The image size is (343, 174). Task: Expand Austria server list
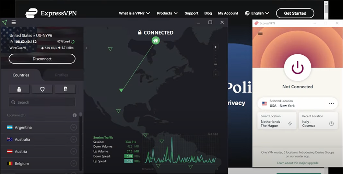point(74,151)
